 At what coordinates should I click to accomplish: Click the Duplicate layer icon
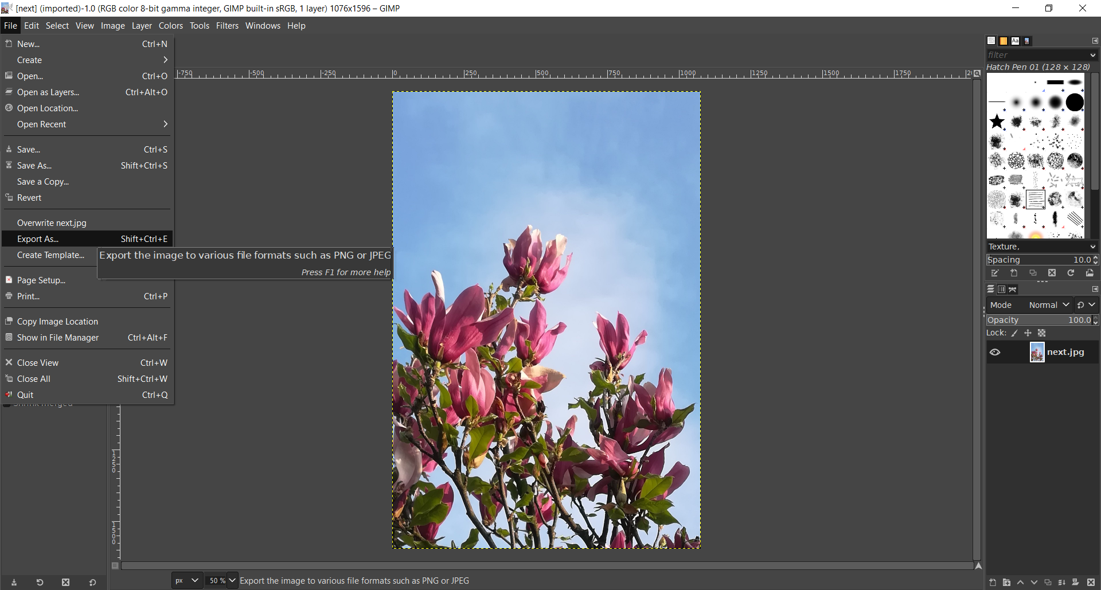pos(1048,583)
